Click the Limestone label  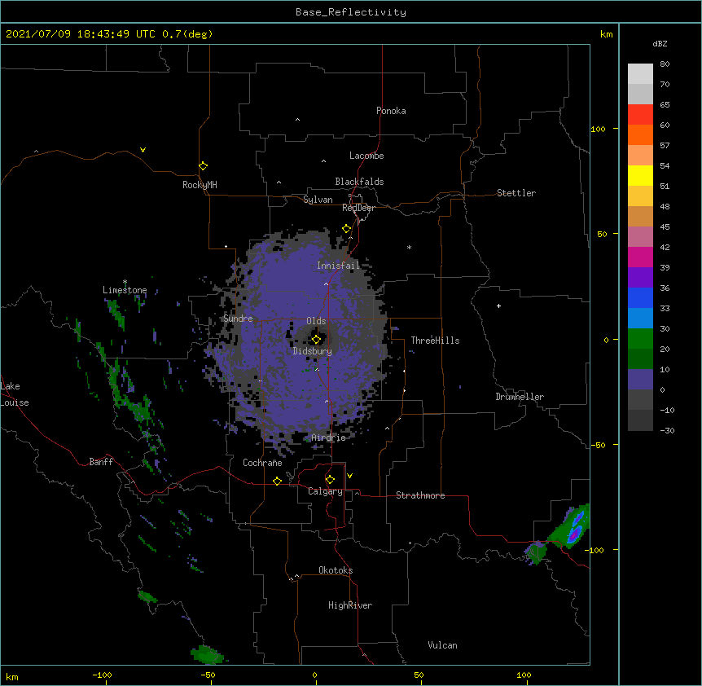pyautogui.click(x=125, y=290)
